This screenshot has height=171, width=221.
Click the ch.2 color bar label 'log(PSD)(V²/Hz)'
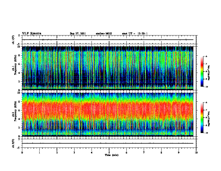pyautogui.click(x=209, y=118)
